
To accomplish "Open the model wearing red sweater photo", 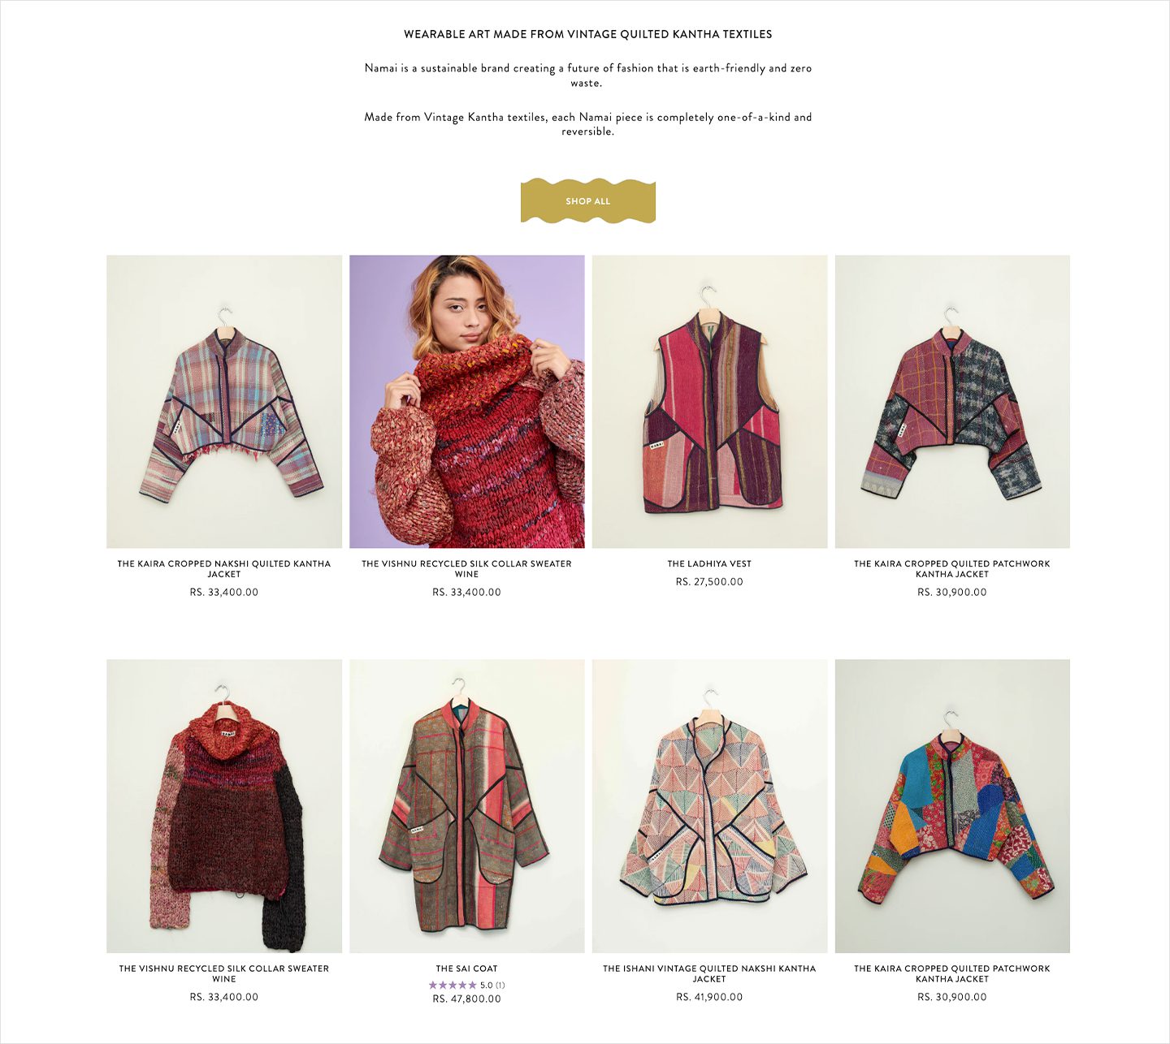I will (x=467, y=402).
